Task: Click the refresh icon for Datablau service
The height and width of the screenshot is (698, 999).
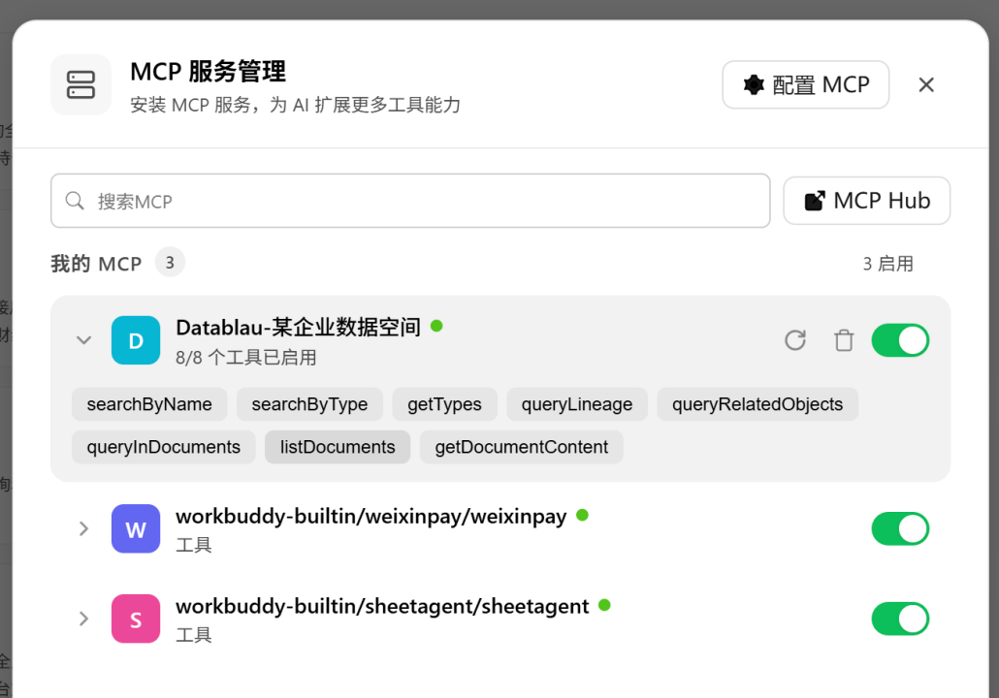Action: coord(795,340)
